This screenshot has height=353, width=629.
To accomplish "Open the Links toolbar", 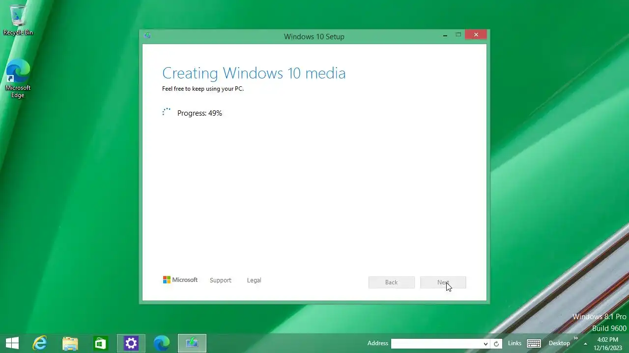I will coord(515,343).
